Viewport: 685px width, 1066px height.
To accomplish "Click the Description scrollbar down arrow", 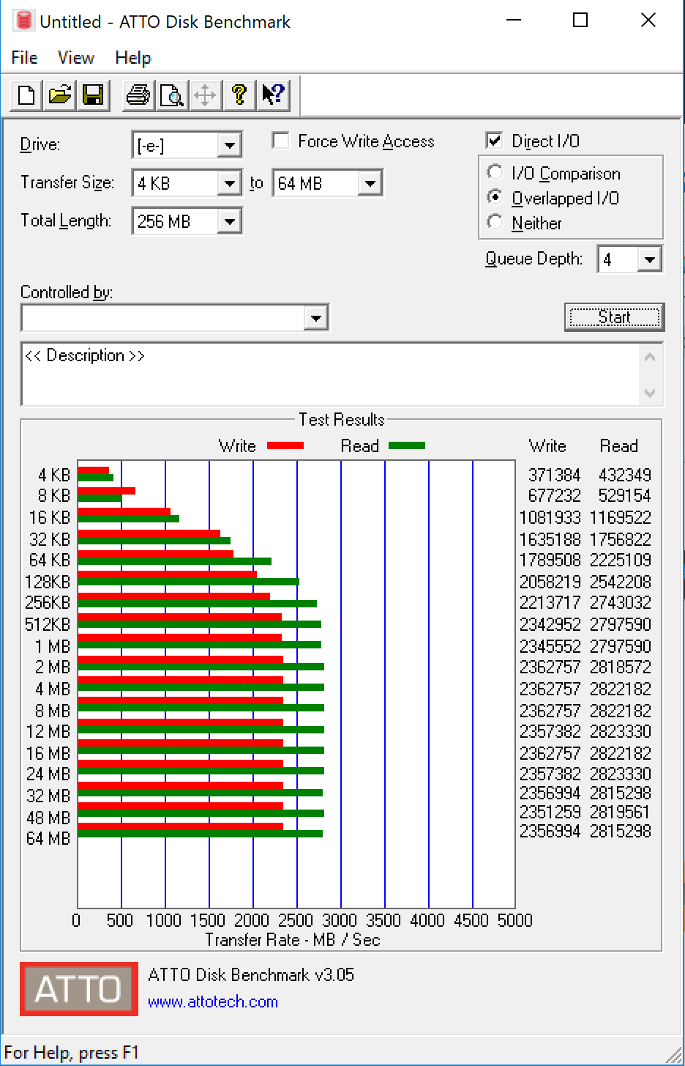I will (650, 393).
